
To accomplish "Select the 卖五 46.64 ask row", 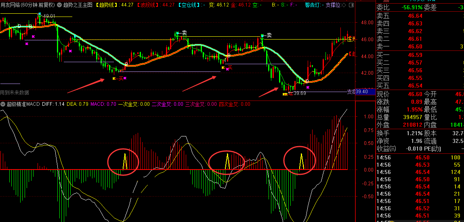I will 420,16.
